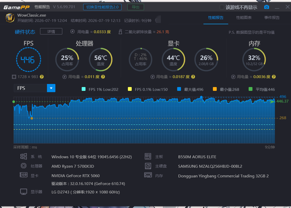Switch to 事件报告 tab

coord(272,18)
